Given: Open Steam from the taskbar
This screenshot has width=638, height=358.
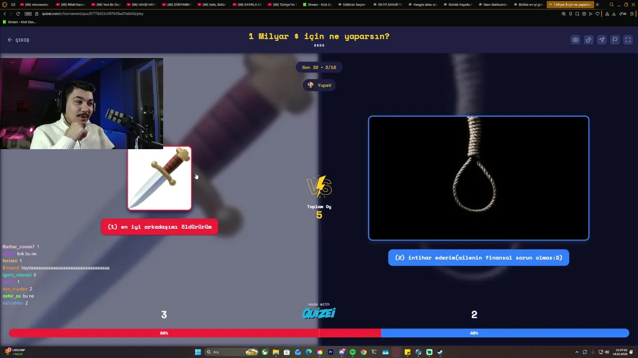Looking at the screenshot, I should (440, 352).
